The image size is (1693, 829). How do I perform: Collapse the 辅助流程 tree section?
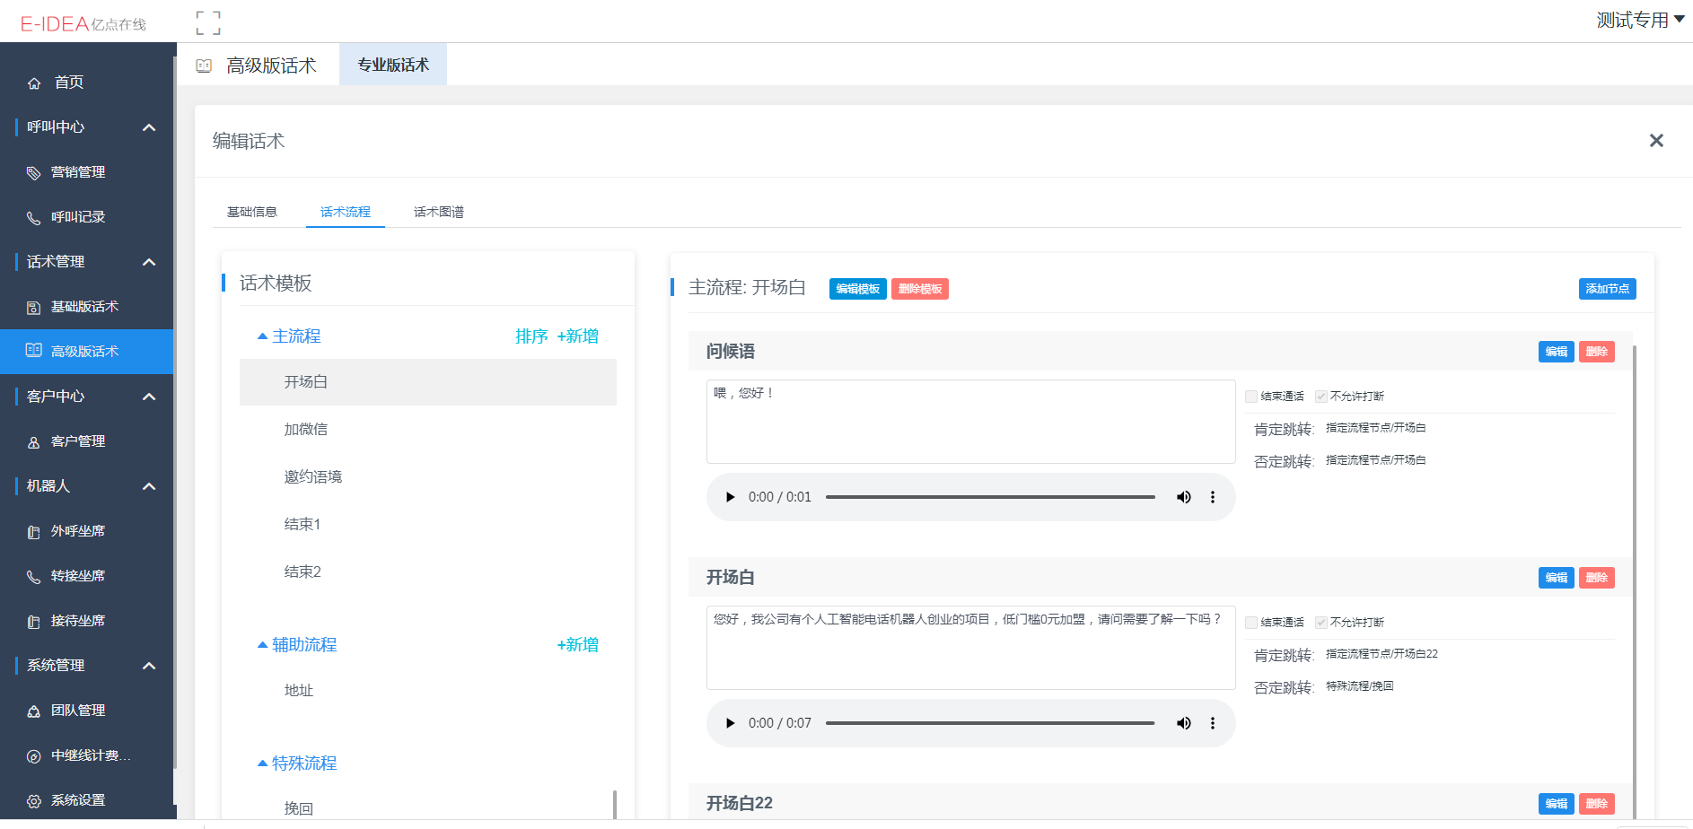click(x=262, y=645)
